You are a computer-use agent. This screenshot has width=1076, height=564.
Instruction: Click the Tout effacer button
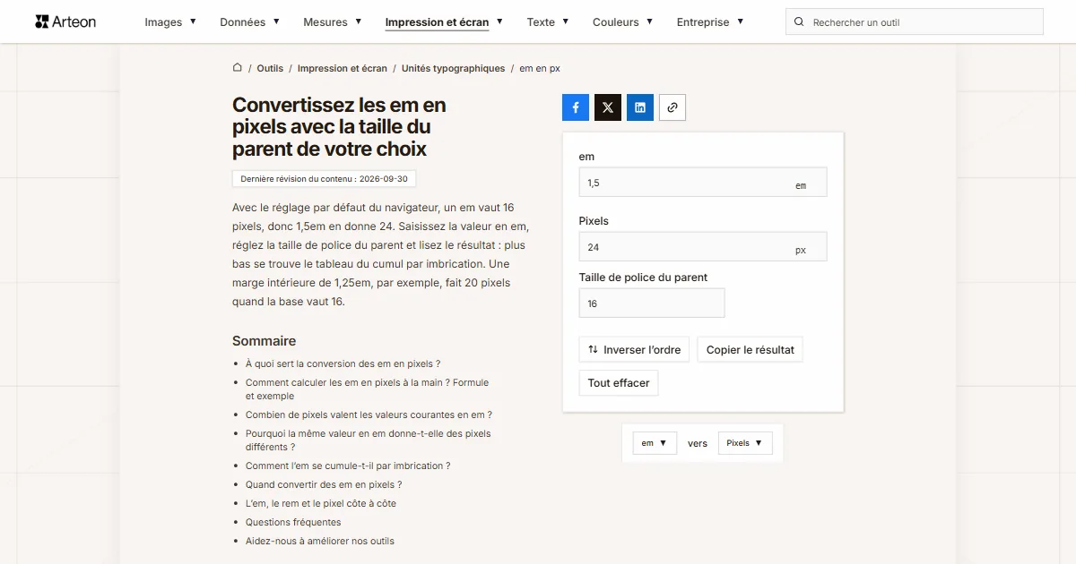(x=619, y=383)
